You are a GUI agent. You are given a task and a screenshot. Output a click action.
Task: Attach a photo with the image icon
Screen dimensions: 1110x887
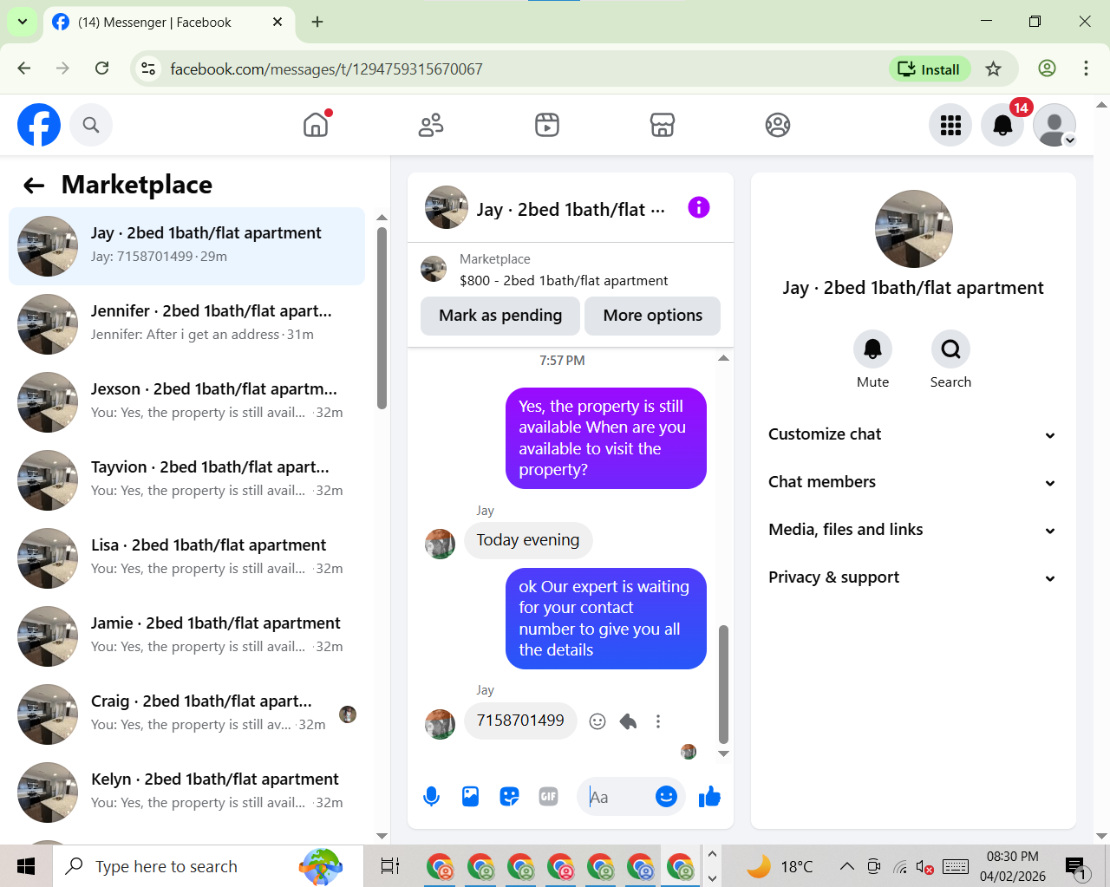point(470,797)
